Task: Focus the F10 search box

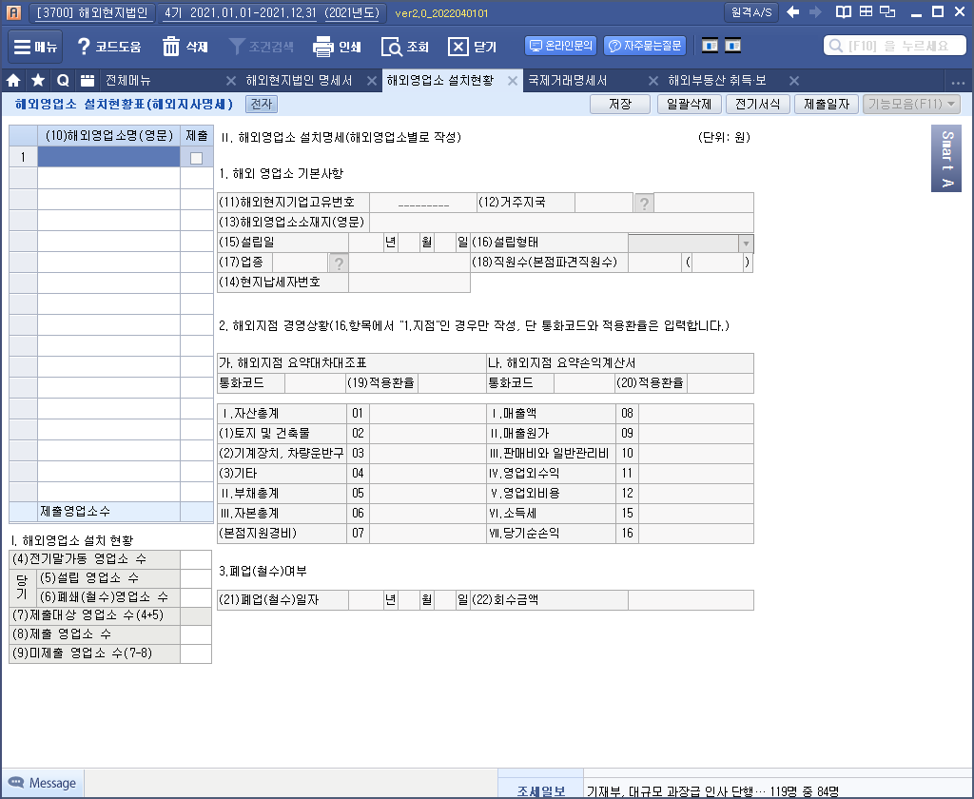Action: 894,46
